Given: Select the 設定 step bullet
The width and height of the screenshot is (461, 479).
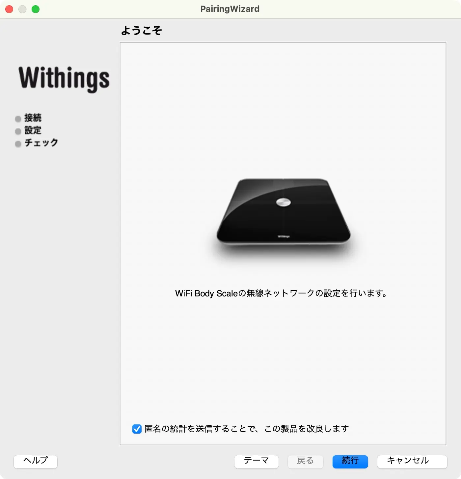Looking at the screenshot, I should (18, 131).
